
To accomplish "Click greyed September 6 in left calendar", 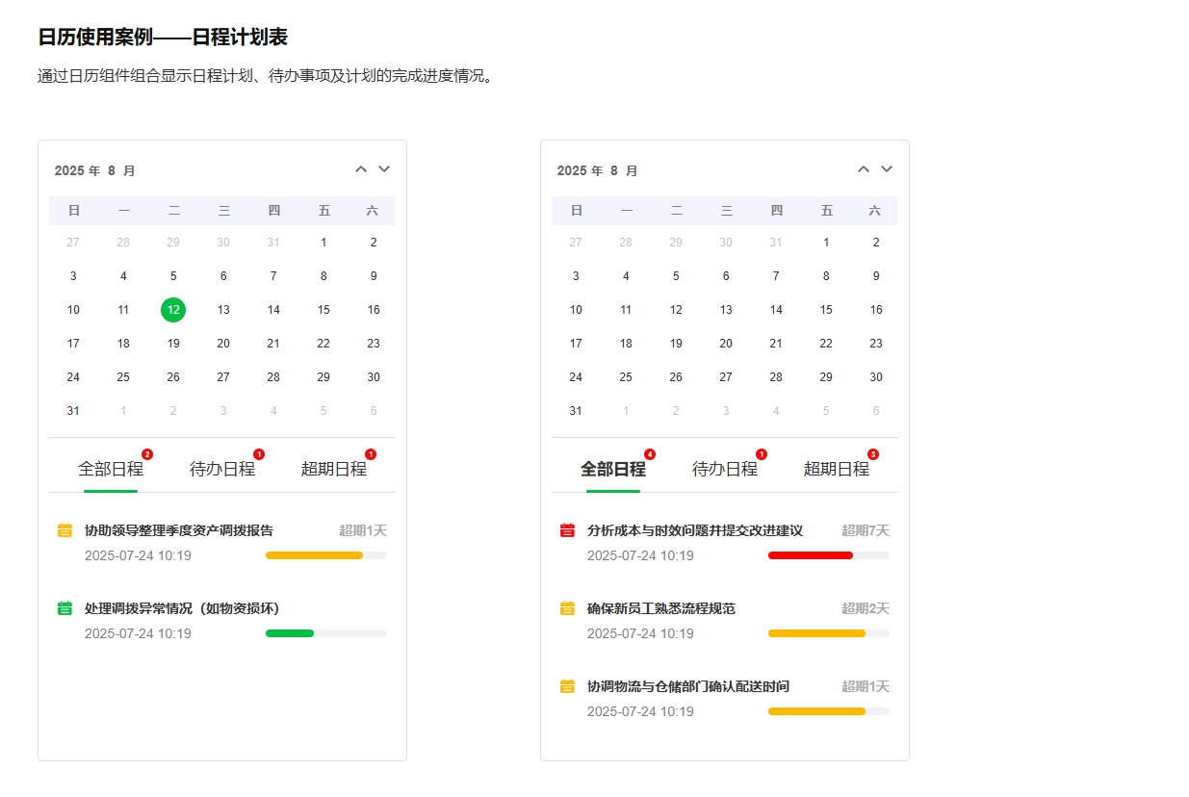I will pyautogui.click(x=374, y=411).
